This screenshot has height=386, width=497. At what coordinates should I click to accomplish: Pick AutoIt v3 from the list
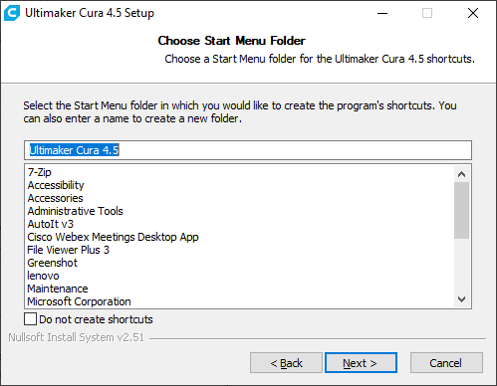(x=51, y=224)
